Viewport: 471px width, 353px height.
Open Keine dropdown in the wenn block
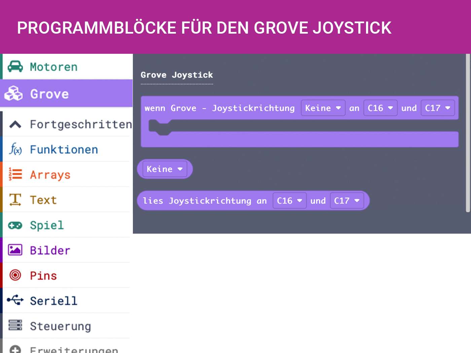(x=323, y=108)
